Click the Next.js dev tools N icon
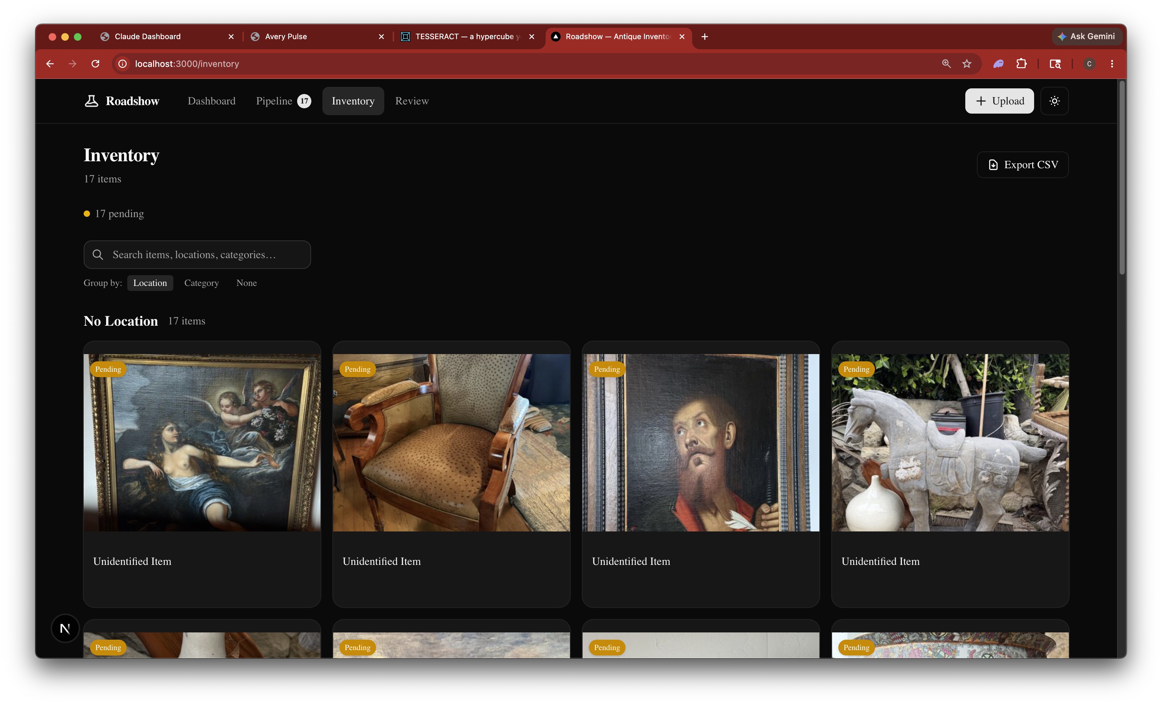This screenshot has height=705, width=1162. 65,628
